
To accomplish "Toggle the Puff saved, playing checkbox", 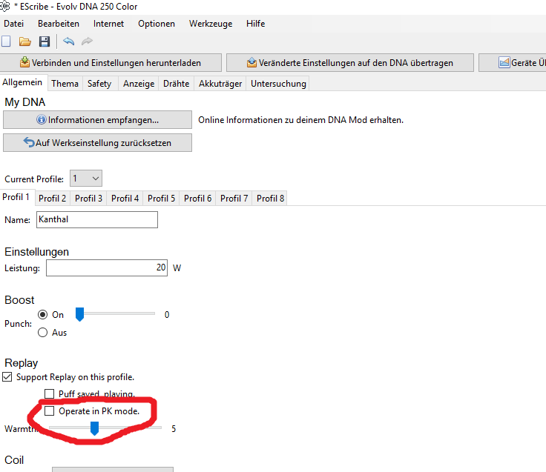I will coord(50,393).
